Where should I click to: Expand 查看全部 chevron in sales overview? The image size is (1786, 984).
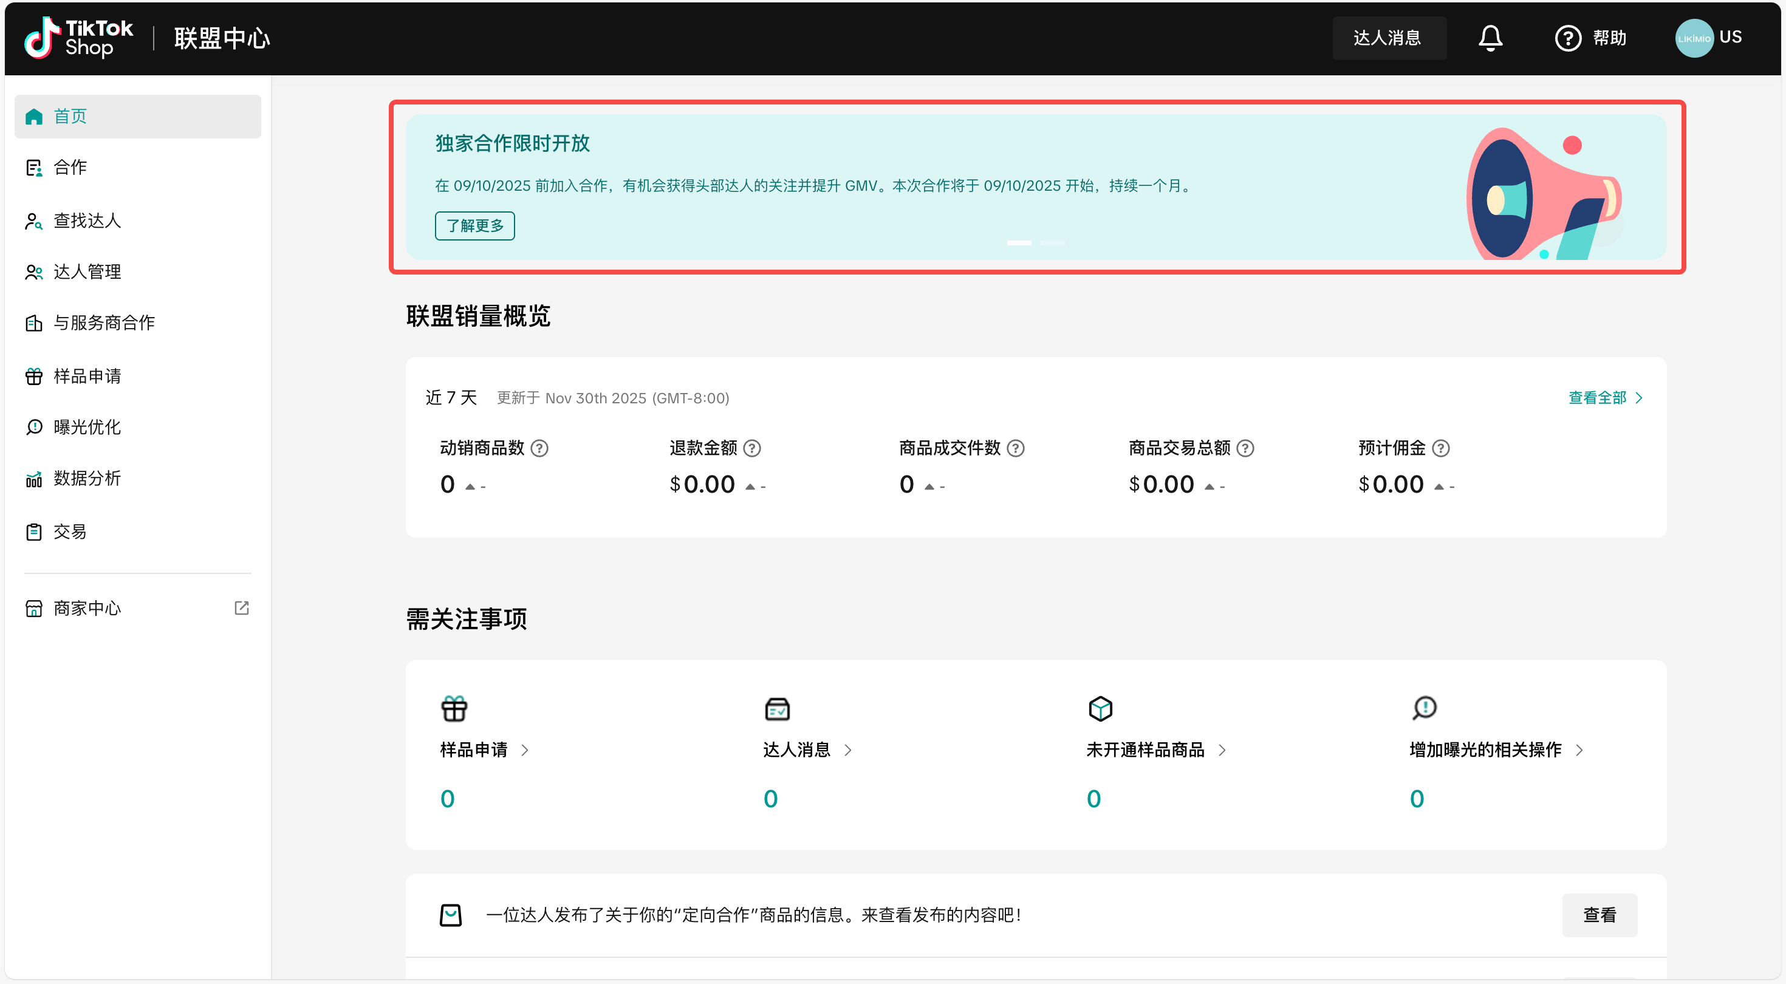click(x=1638, y=398)
